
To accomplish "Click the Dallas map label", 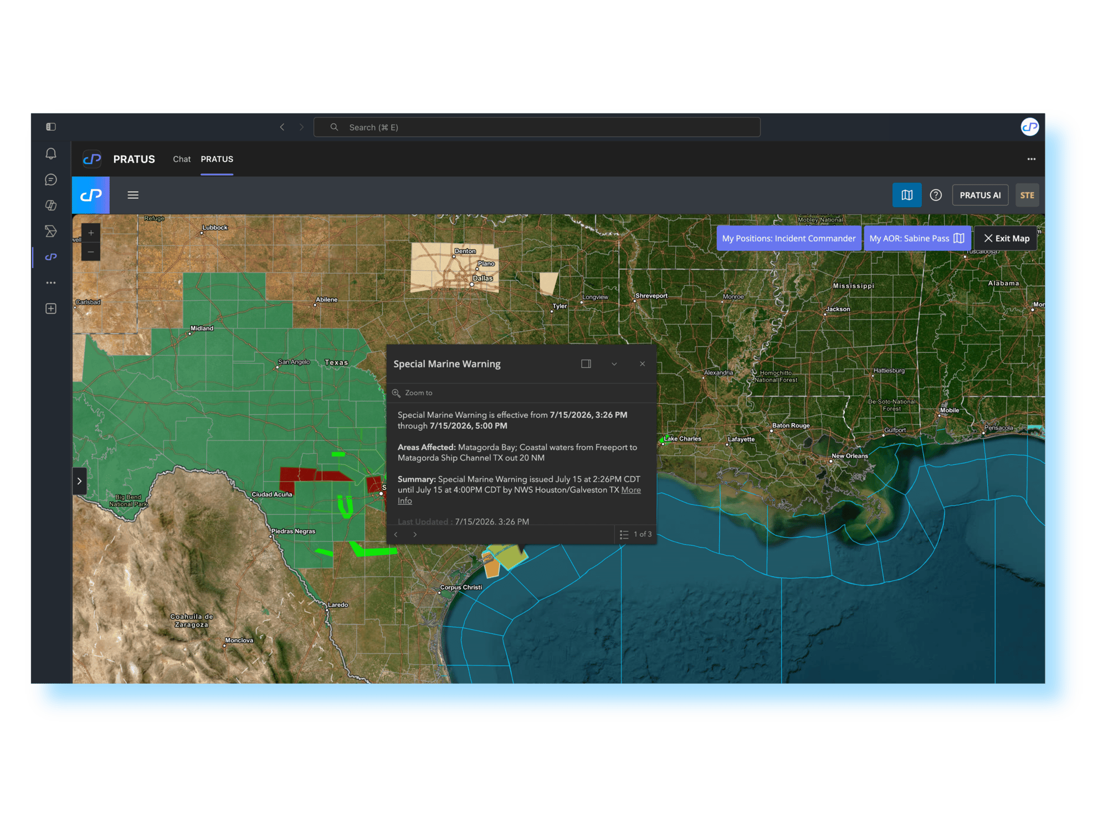I will [483, 278].
